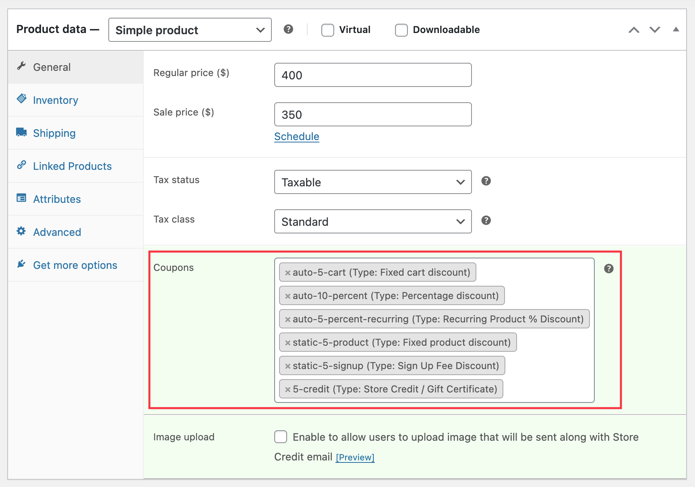Open the Tax status Taxable dropdown

[372, 182]
